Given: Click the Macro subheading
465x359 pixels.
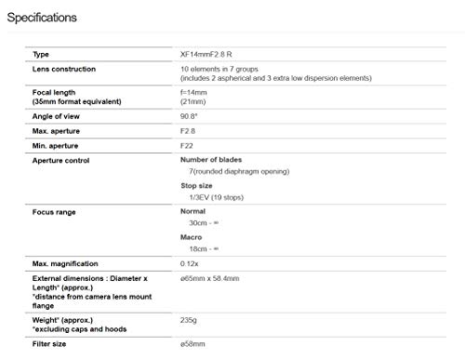Looking at the screenshot, I should click(x=191, y=237).
